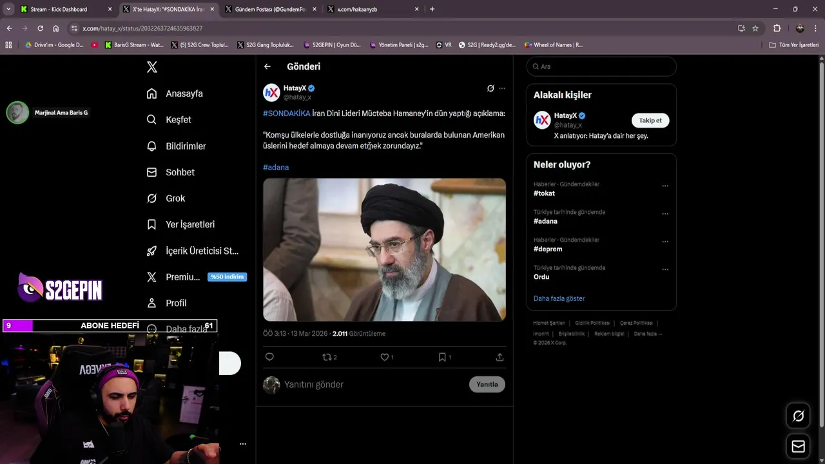Open more options for #tokat trend

[x=665, y=186]
